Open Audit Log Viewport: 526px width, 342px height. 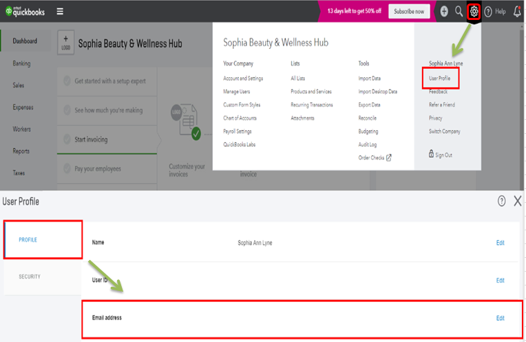[368, 145]
